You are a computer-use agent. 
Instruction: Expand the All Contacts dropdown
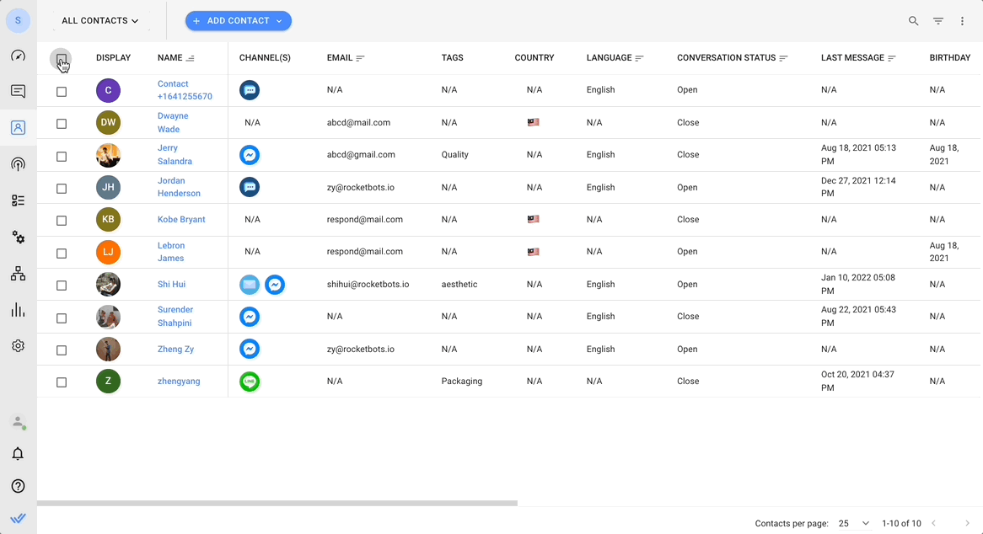click(99, 21)
